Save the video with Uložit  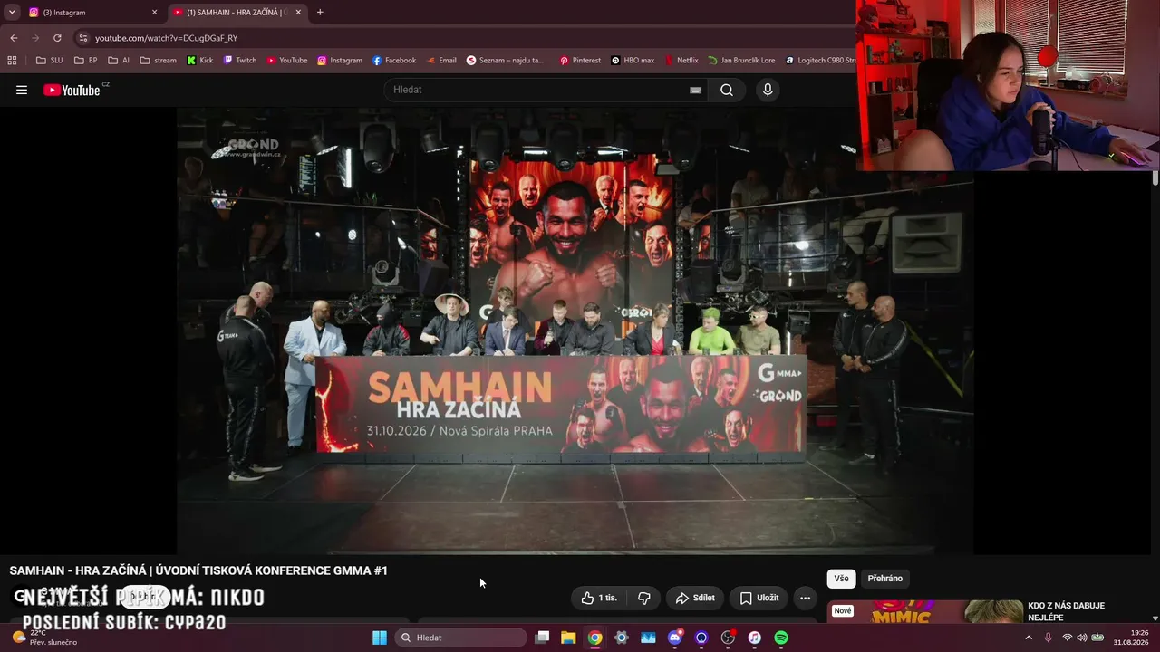pos(759,598)
